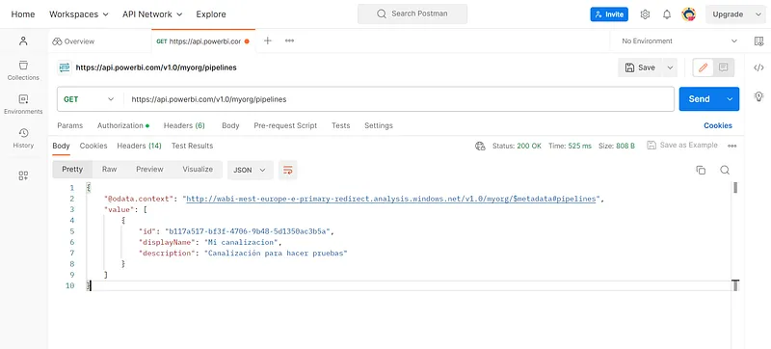The image size is (771, 349).
Task: Add a new request tab
Action: click(268, 40)
